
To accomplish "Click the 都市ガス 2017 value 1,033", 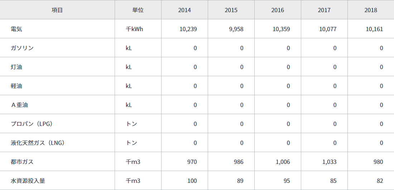I will coord(330,162).
